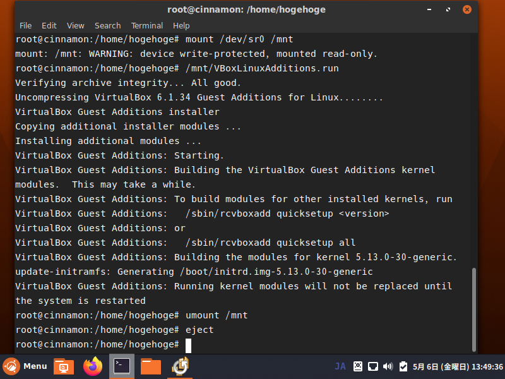505x379 pixels.
Task: Click the terminal title bar text
Action: tap(246, 9)
